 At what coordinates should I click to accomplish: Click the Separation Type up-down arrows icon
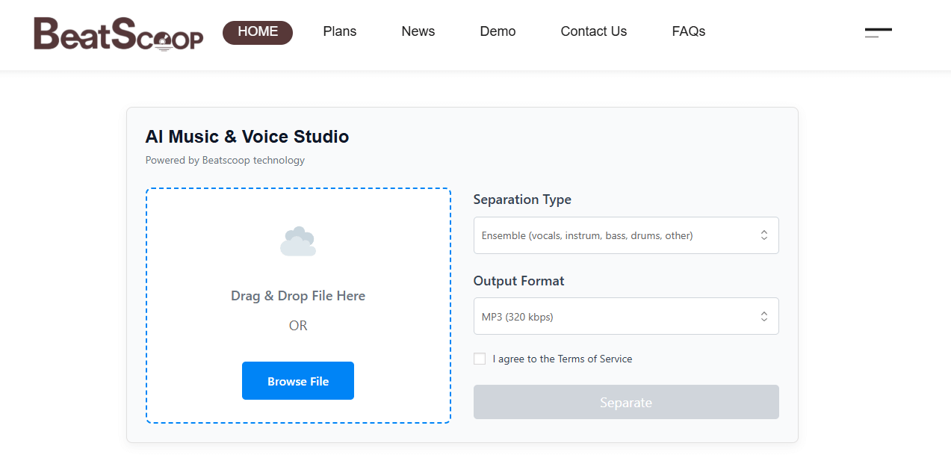[763, 235]
